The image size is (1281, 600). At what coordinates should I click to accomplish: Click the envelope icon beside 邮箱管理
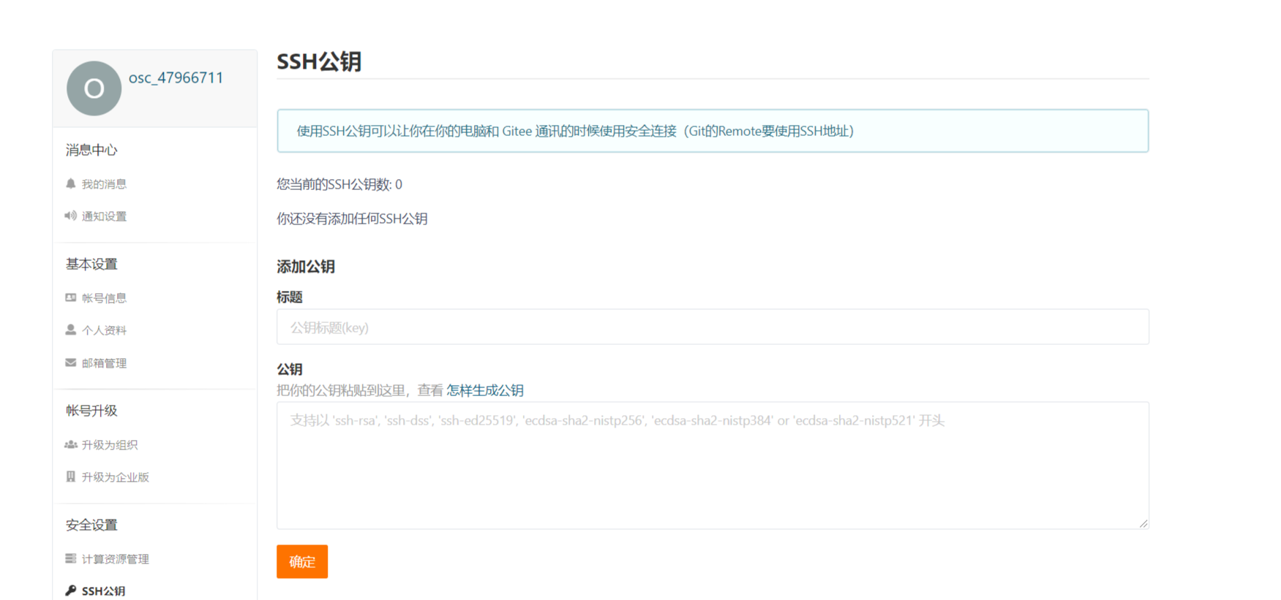coord(70,362)
